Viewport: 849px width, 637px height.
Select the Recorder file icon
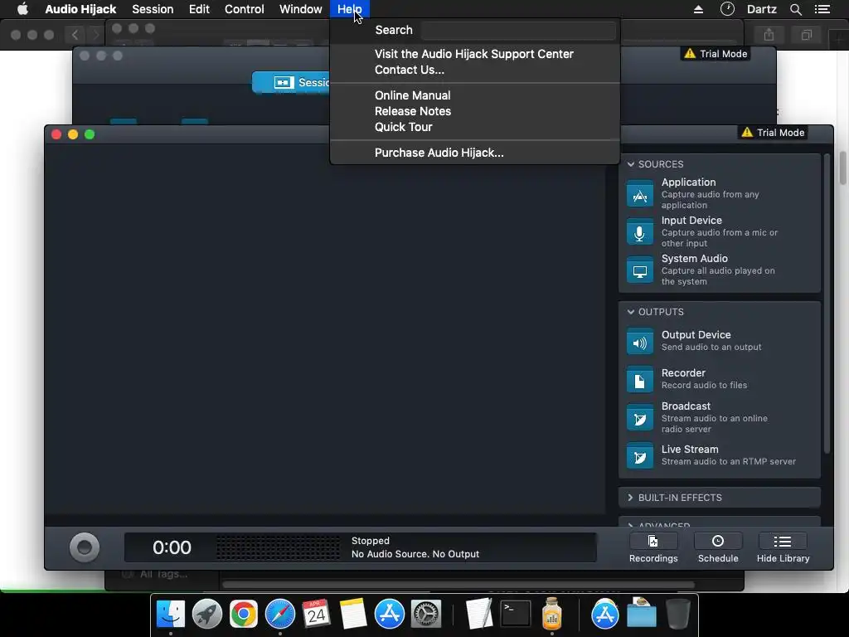point(639,380)
